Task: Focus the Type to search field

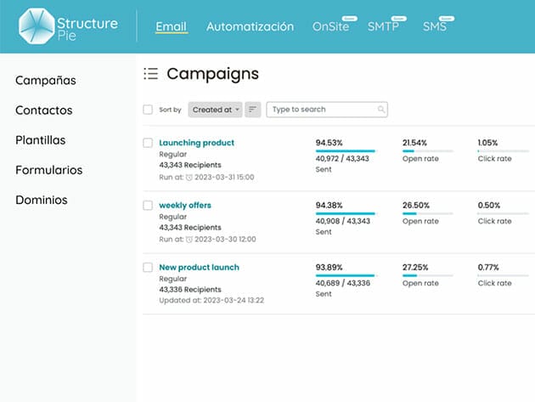Action: [323, 110]
